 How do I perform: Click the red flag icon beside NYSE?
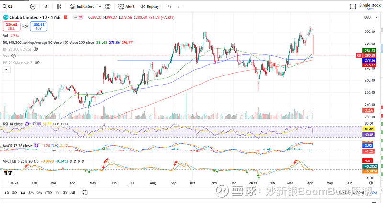click(66, 17)
